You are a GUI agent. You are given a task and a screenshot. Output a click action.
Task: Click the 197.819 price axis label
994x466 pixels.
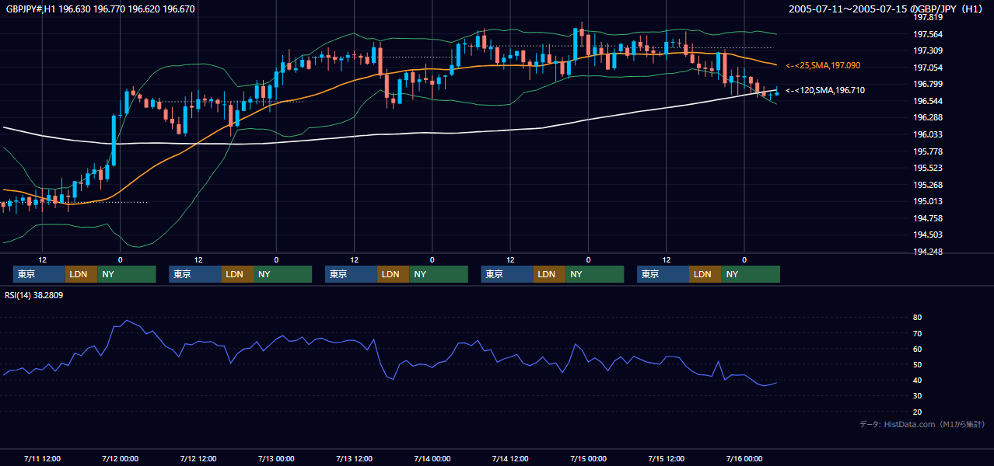(928, 17)
